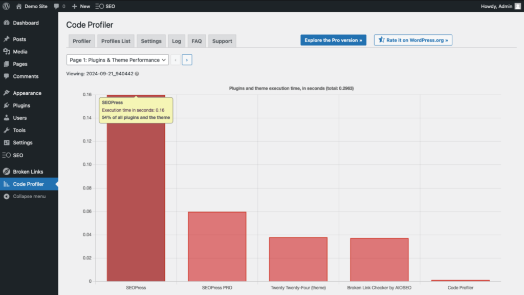The width and height of the screenshot is (524, 295).
Task: Click the Broken Link Checker by AIOSEO bar
Action: (379, 260)
